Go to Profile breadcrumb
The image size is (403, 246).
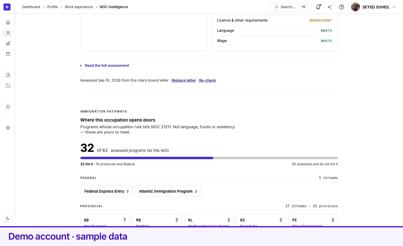(x=52, y=7)
